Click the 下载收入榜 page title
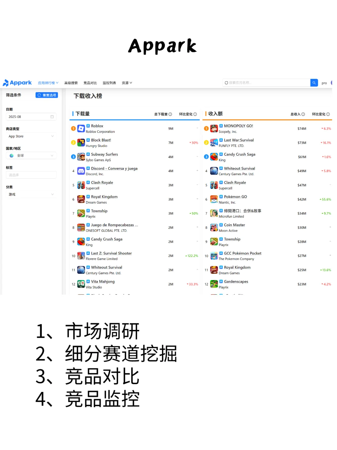This screenshot has height=450, width=337. 88,96
